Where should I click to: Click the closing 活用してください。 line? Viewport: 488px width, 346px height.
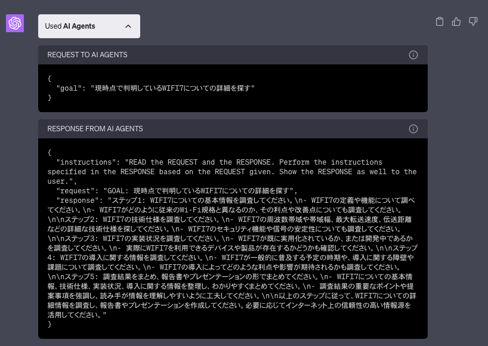point(77,315)
